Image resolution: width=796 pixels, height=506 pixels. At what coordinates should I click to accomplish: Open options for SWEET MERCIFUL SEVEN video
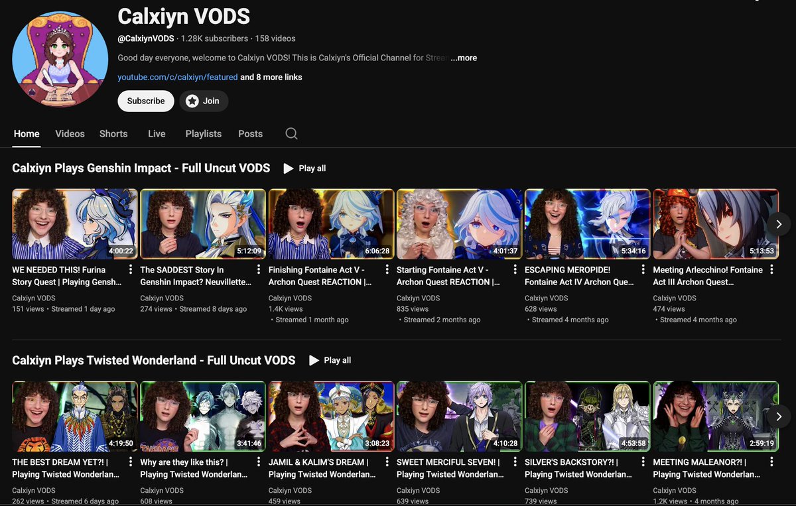tap(514, 462)
